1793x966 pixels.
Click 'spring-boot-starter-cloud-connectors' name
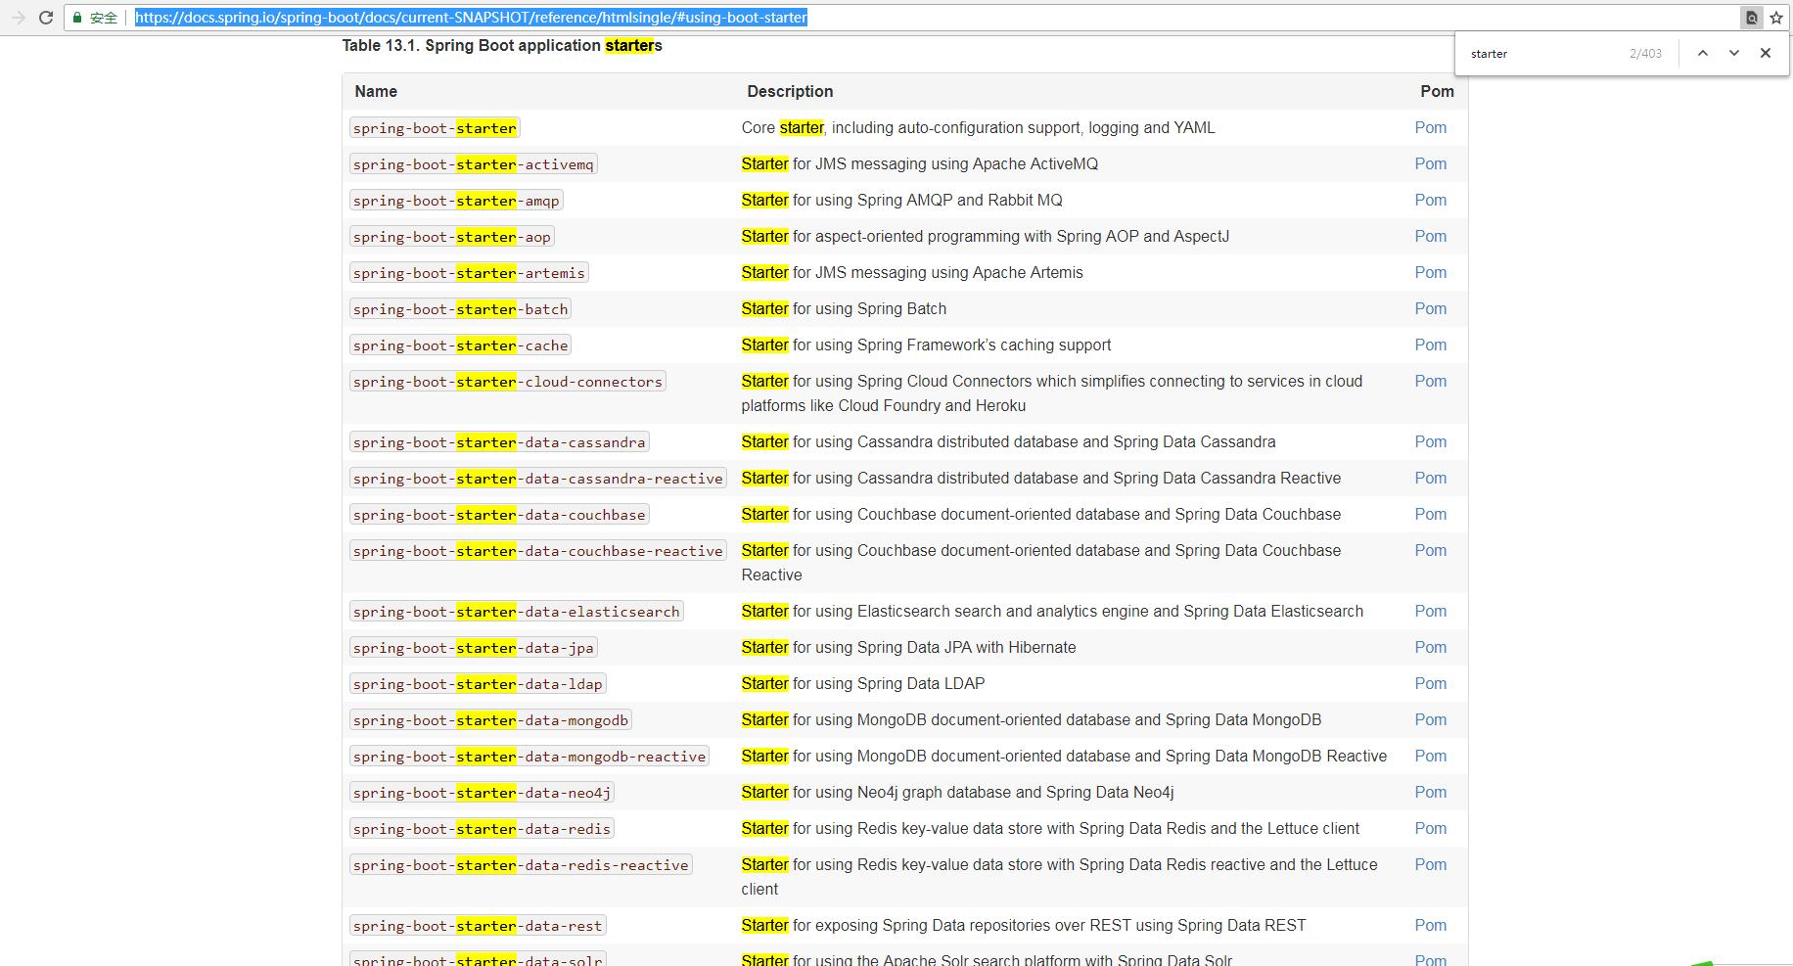(x=508, y=382)
